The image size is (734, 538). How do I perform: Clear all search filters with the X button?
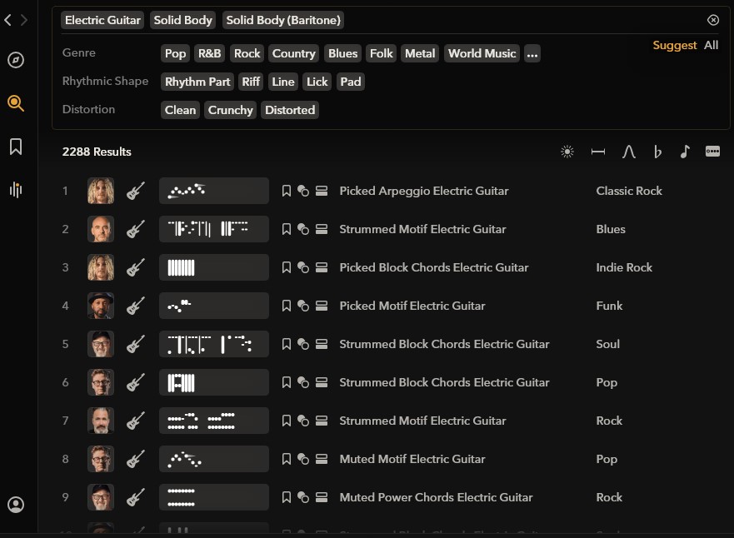pyautogui.click(x=713, y=20)
